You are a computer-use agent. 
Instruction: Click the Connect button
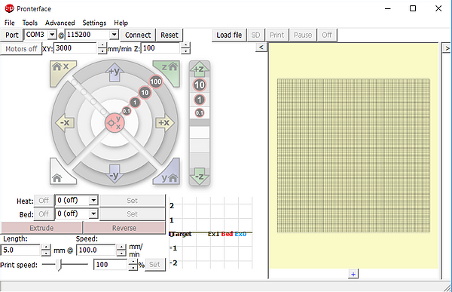(138, 35)
